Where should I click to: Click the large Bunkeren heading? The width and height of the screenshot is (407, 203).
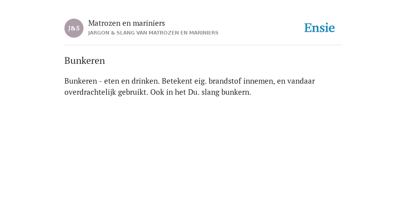pyautogui.click(x=85, y=61)
